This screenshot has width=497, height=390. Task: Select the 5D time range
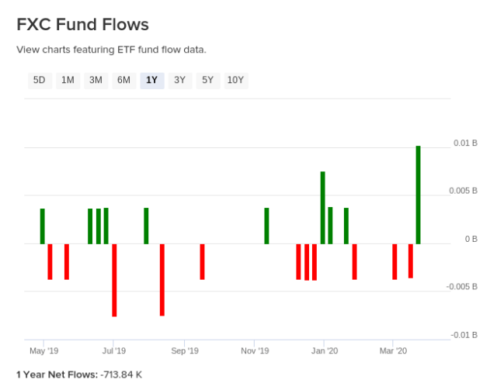(x=39, y=80)
